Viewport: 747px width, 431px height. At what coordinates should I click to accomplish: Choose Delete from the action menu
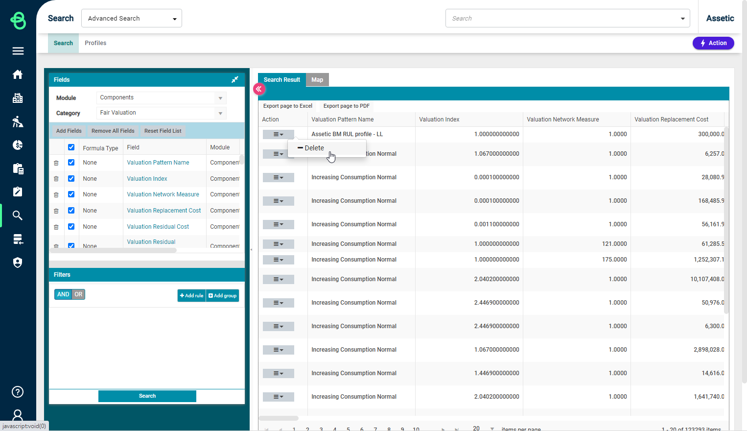[x=311, y=148]
